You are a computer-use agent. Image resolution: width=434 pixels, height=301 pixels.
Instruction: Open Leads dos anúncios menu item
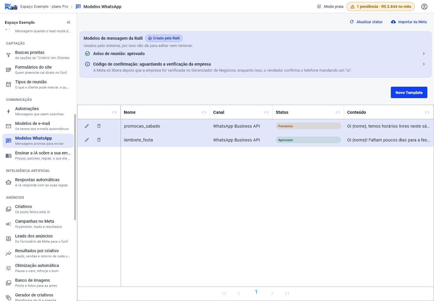click(x=38, y=238)
